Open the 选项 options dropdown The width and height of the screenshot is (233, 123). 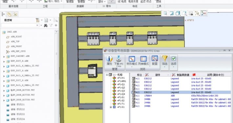click(x=173, y=62)
